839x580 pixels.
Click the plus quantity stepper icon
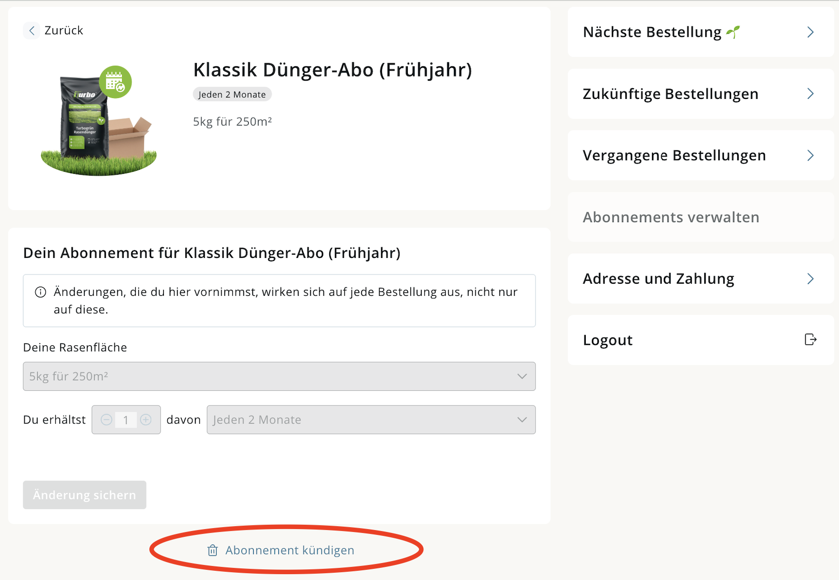[x=145, y=419]
